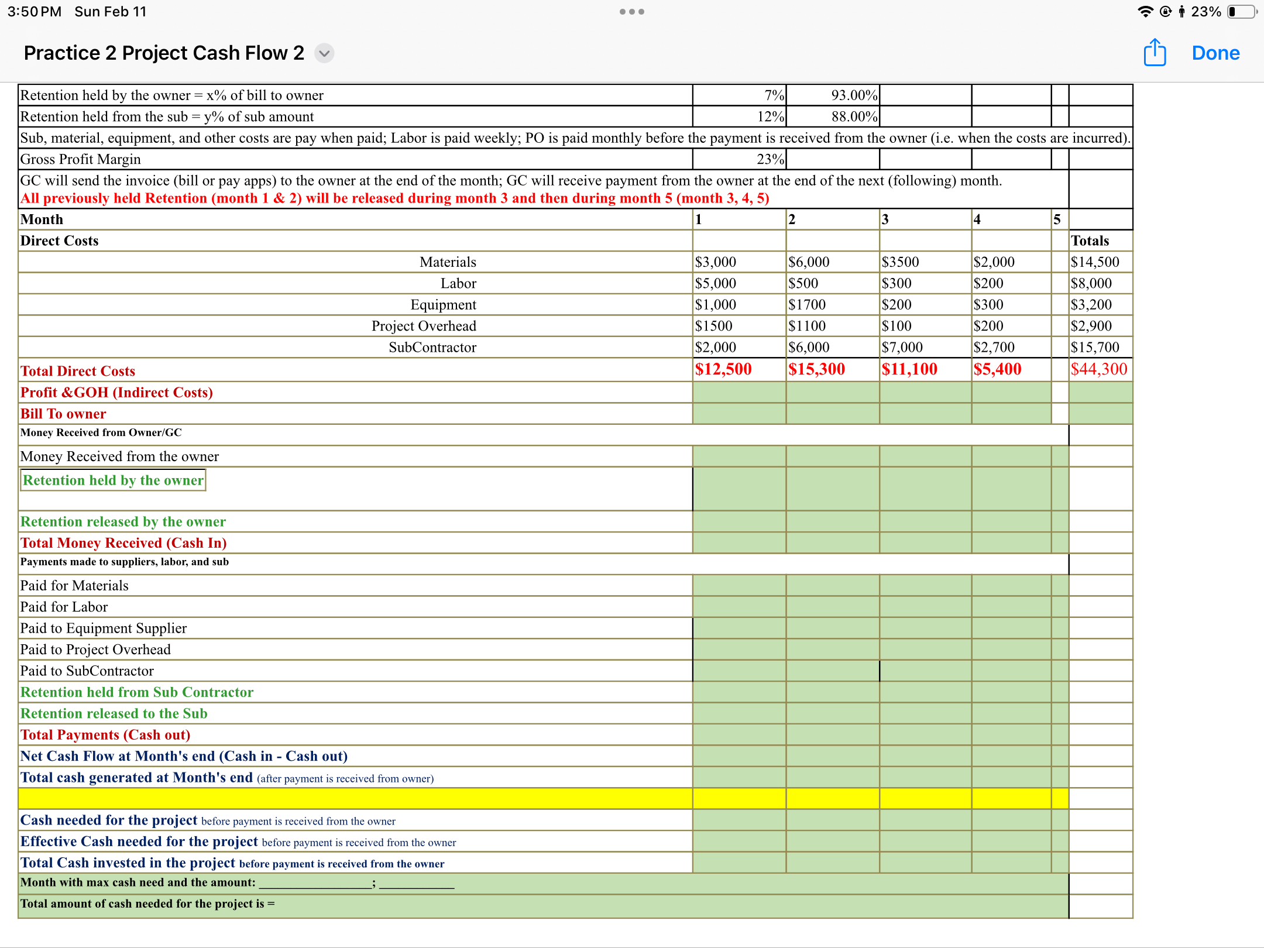Select the 23% Gross Profit Margin cell
This screenshot has width=1264, height=948.
[739, 159]
